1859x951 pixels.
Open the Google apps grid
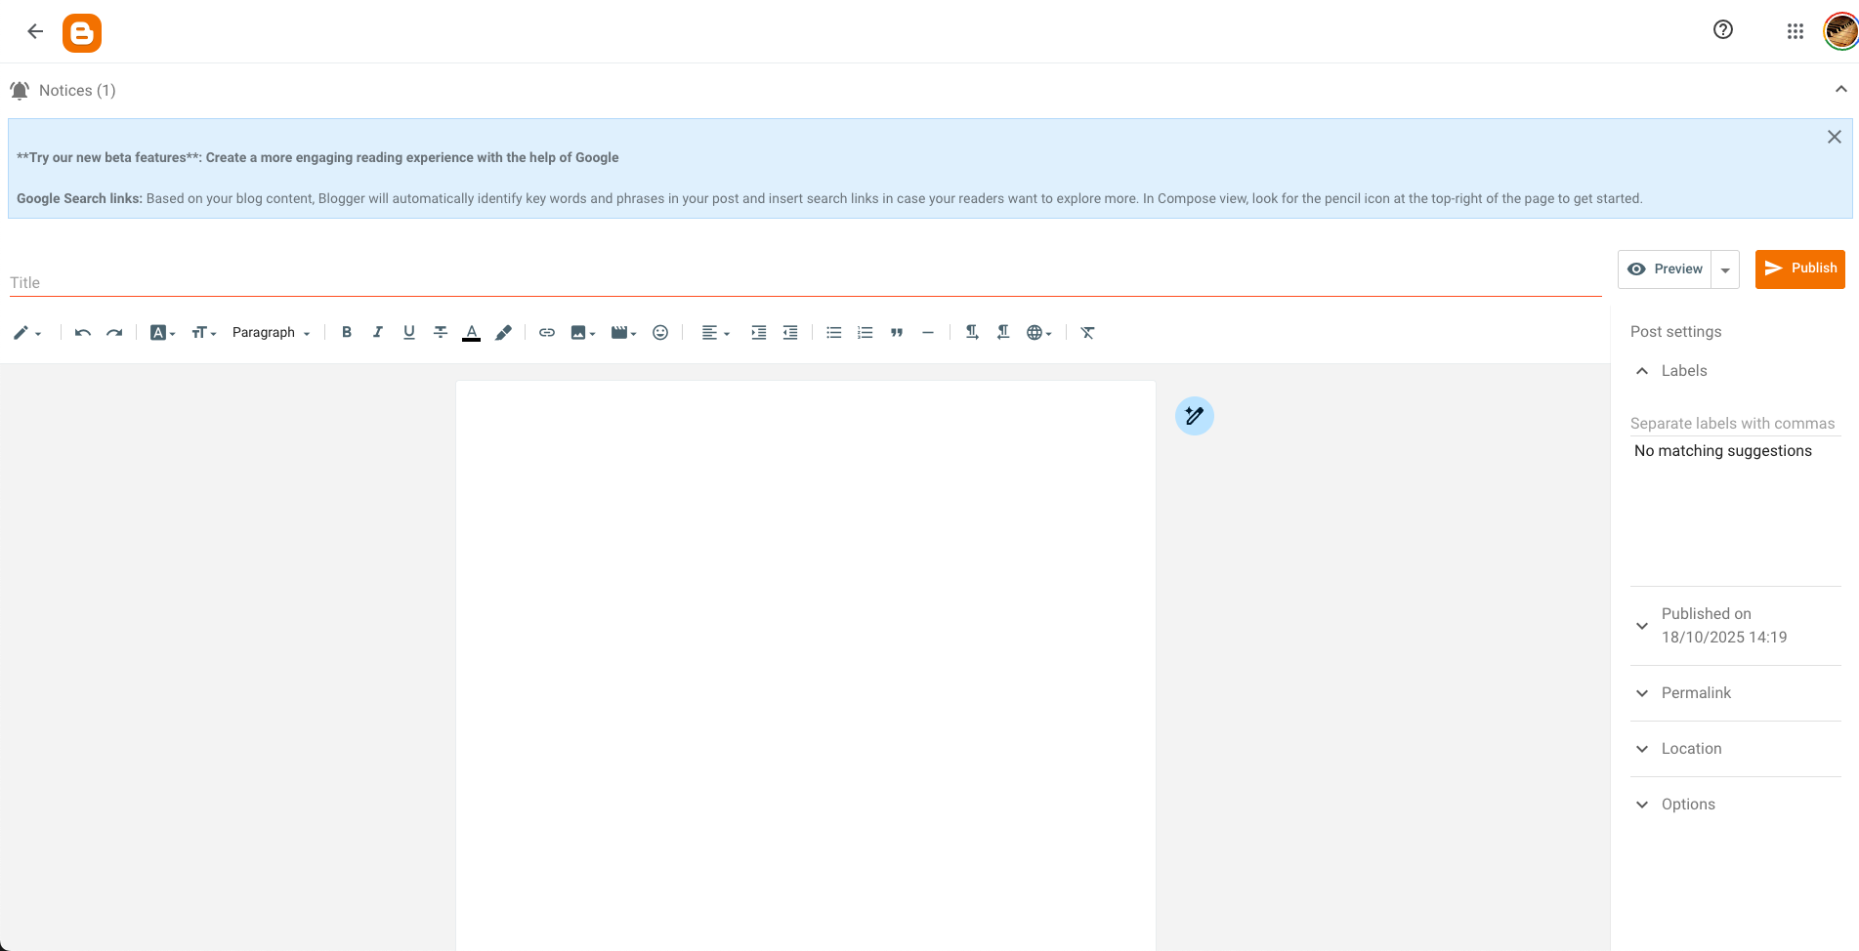pyautogui.click(x=1795, y=31)
